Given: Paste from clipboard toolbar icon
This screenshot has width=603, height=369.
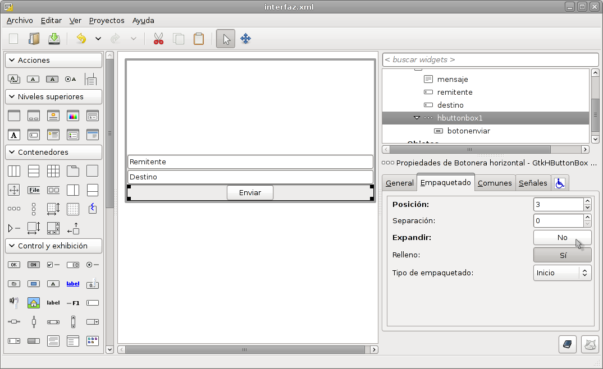Looking at the screenshot, I should pos(198,38).
